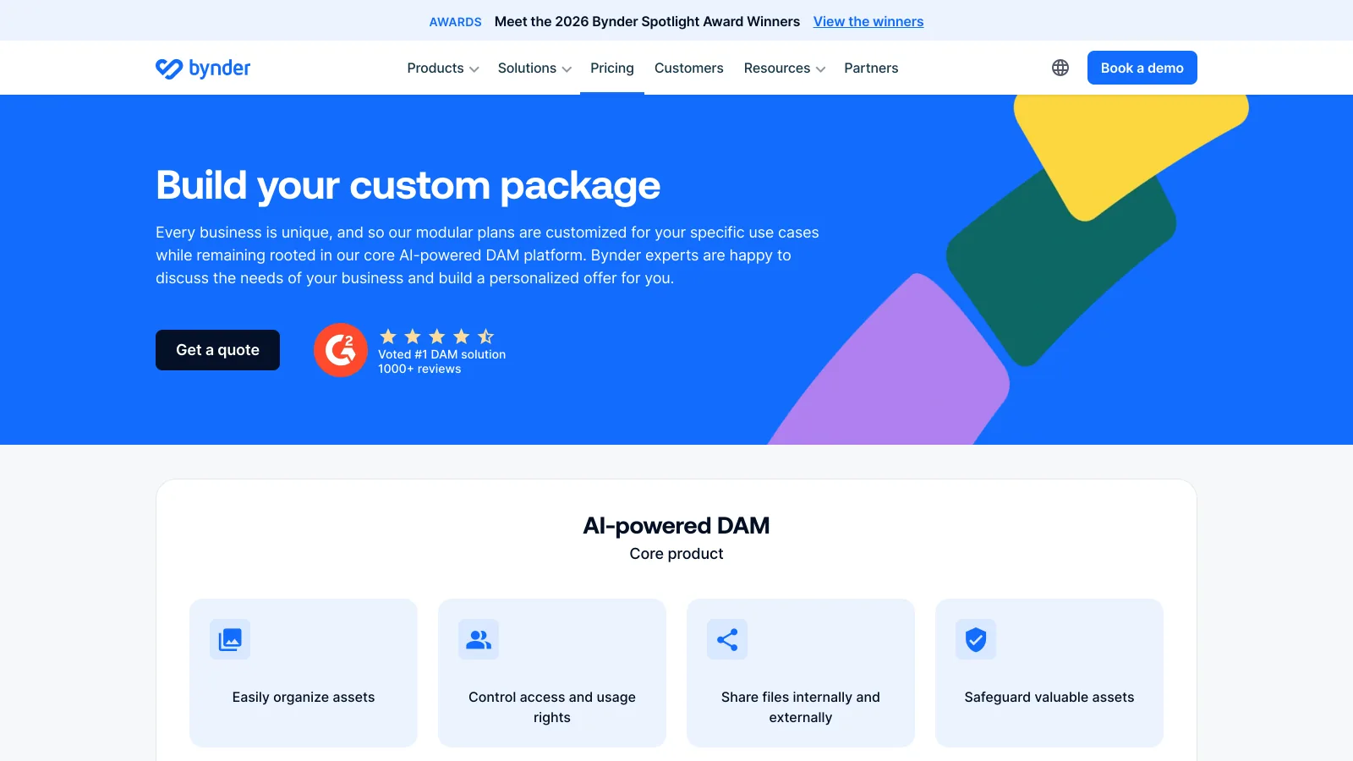The image size is (1353, 761).
Task: Select Easily organize assets card
Action: coord(304,673)
